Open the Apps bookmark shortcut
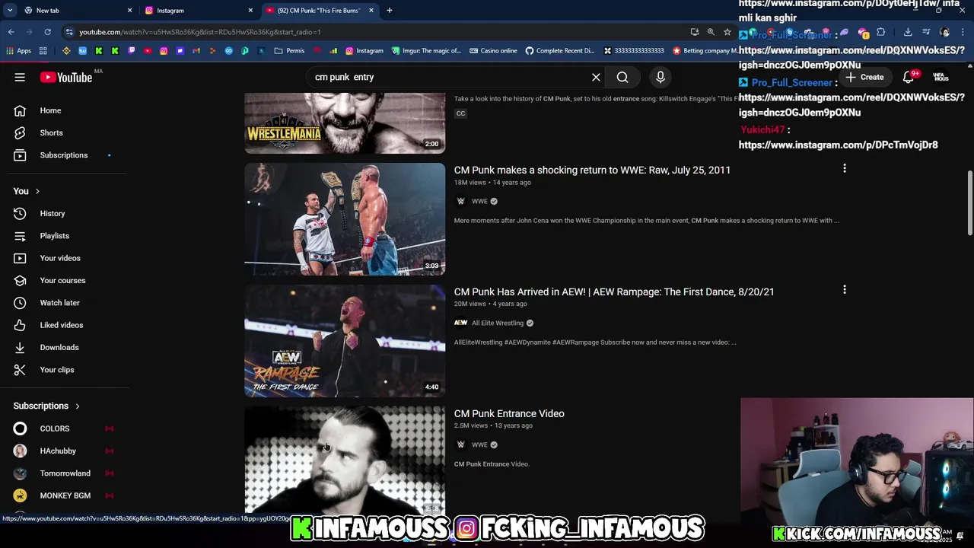Screen dimensions: 974x548 point(19,51)
